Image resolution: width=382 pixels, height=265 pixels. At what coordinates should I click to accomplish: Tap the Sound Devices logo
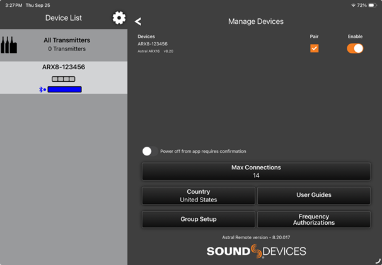pyautogui.click(x=257, y=251)
